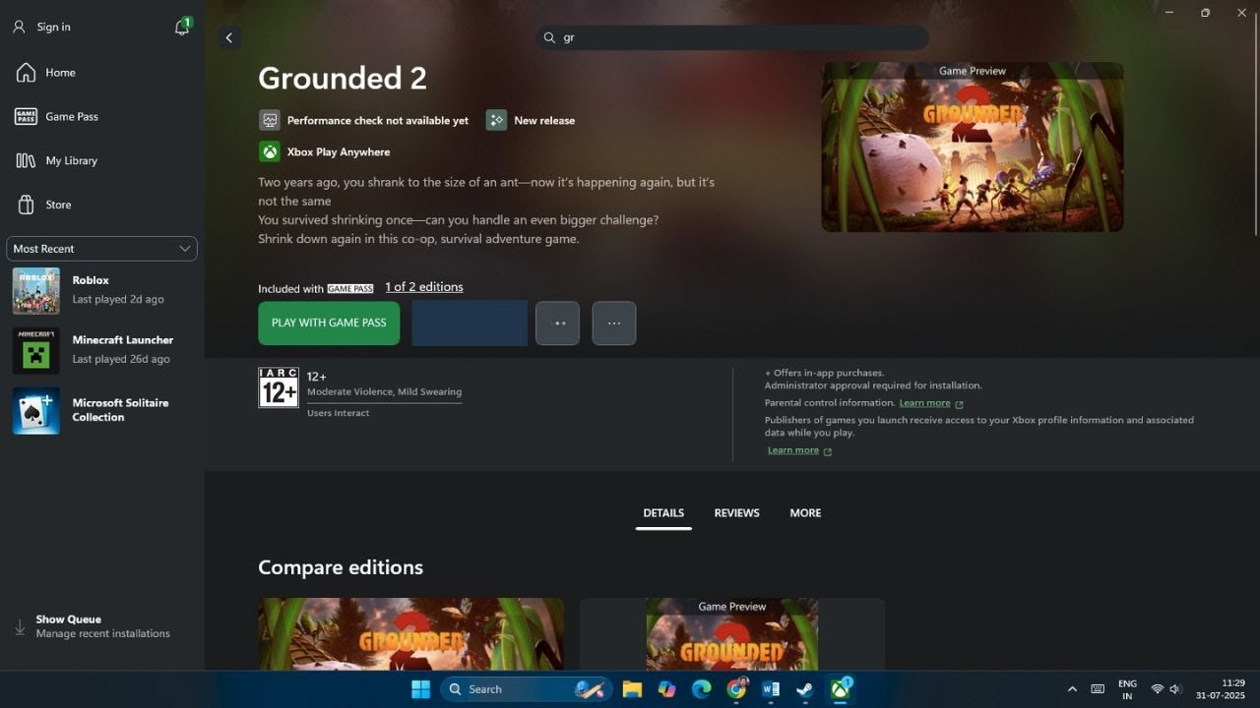Image resolution: width=1260 pixels, height=708 pixels.
Task: Switch to the More tab
Action: [x=805, y=513]
